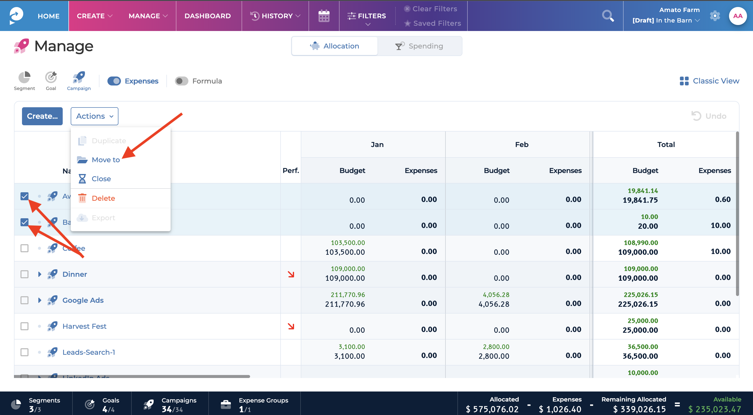Image resolution: width=753 pixels, height=415 pixels.
Task: Click the Harvest Fest performance down-arrow indicator
Action: click(x=291, y=326)
